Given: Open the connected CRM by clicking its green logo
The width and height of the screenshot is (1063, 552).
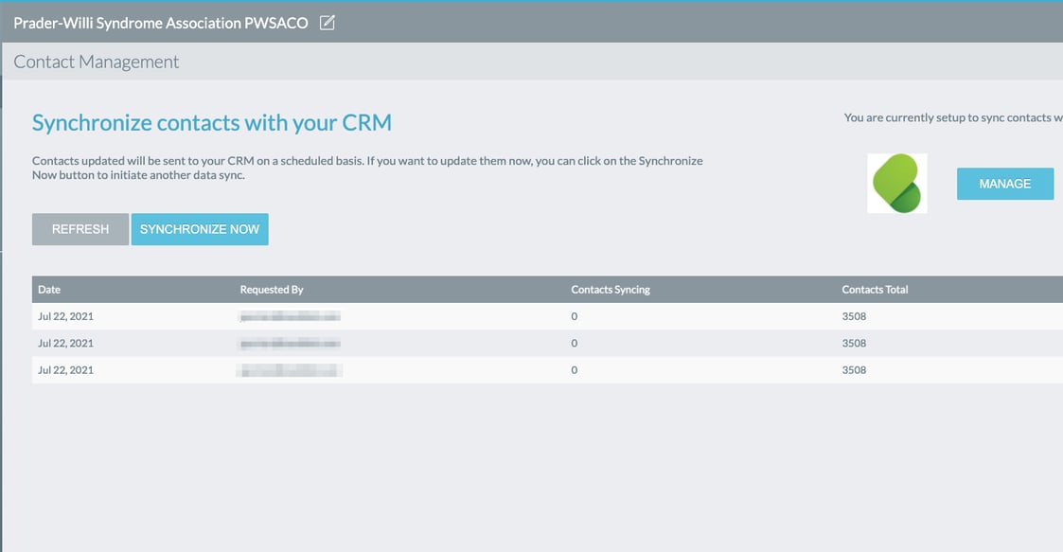Looking at the screenshot, I should point(896,184).
